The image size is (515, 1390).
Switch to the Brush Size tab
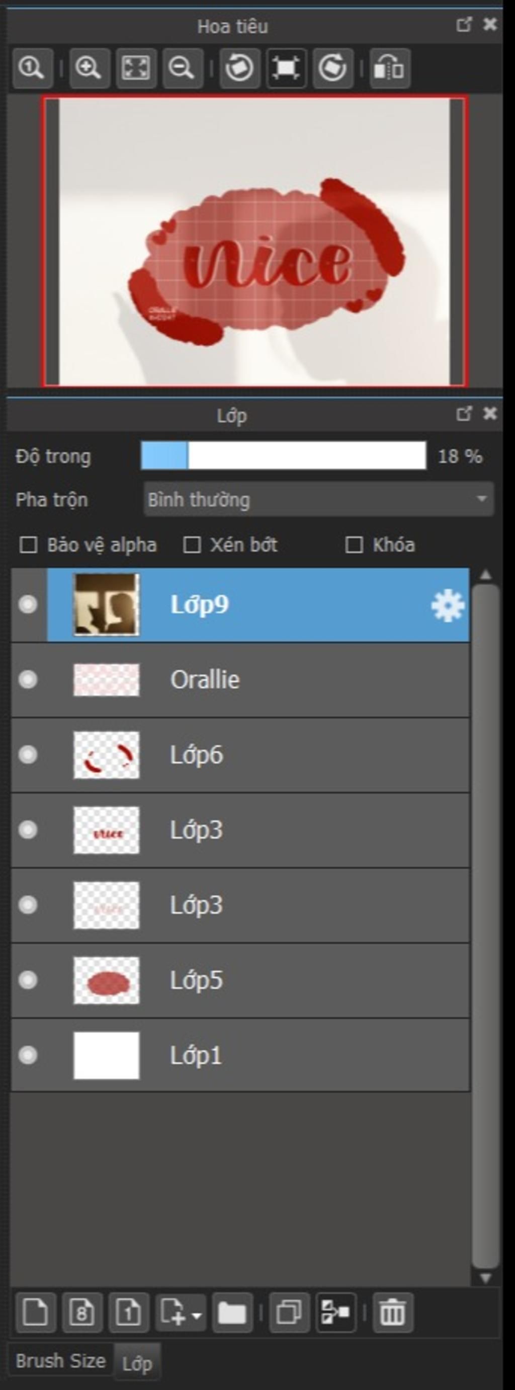coord(60,1361)
